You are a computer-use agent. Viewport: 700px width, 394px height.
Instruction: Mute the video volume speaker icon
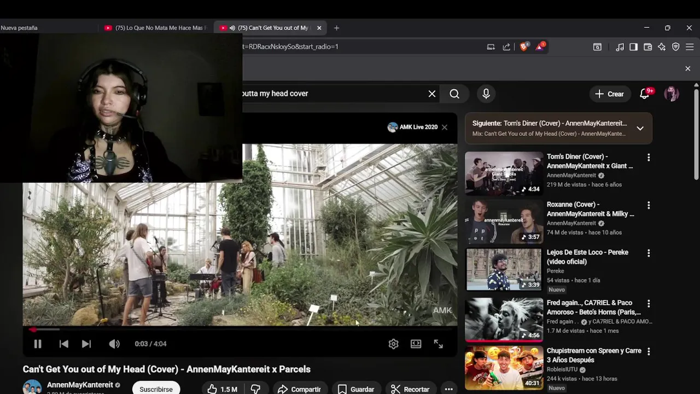click(x=114, y=344)
